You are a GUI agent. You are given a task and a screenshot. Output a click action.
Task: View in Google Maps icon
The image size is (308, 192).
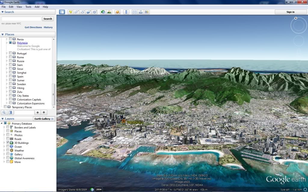(147, 12)
